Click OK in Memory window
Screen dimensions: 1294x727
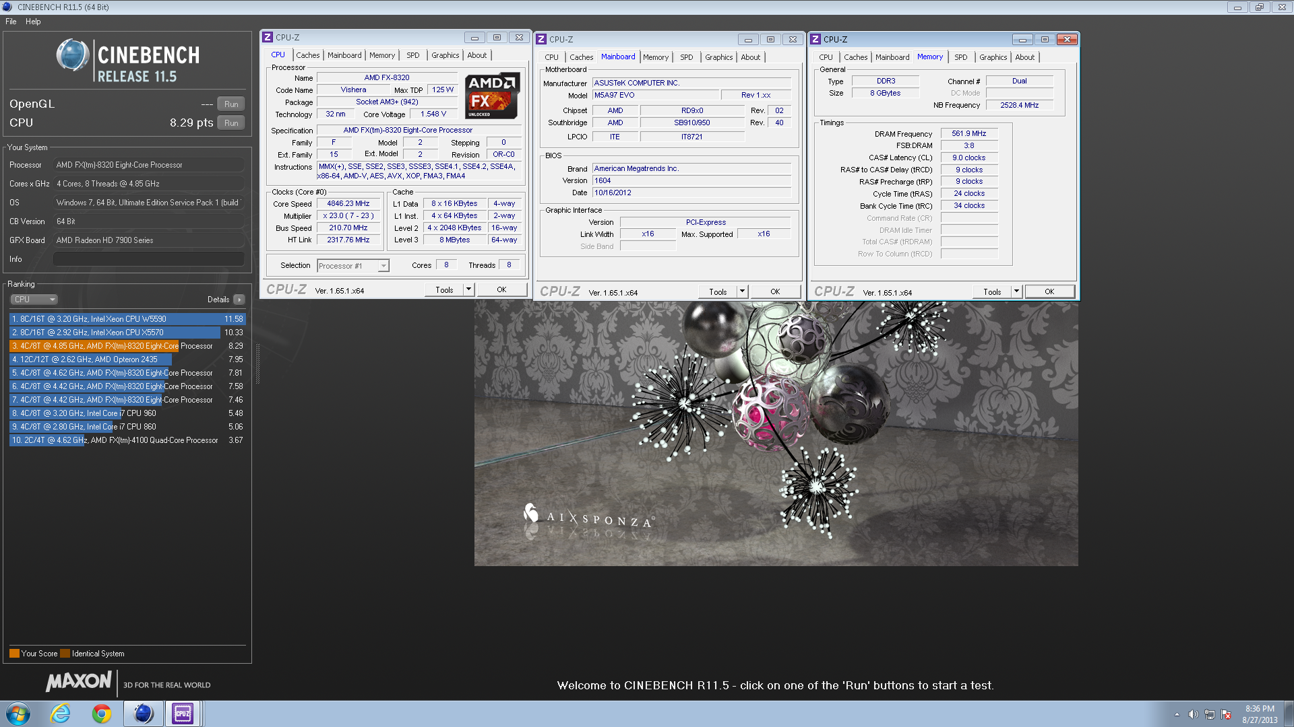(x=1049, y=291)
